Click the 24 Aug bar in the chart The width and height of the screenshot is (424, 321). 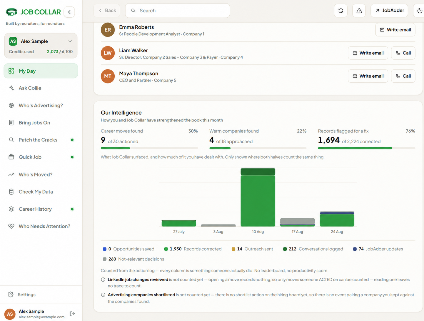[x=337, y=219]
